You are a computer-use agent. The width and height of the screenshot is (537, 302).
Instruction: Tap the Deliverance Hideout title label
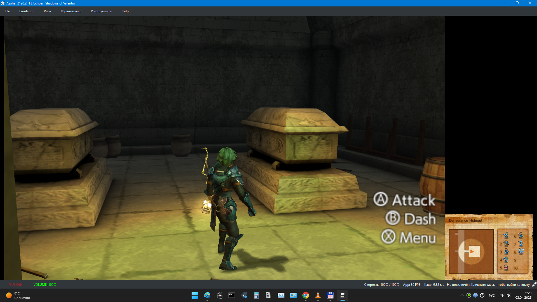465,220
